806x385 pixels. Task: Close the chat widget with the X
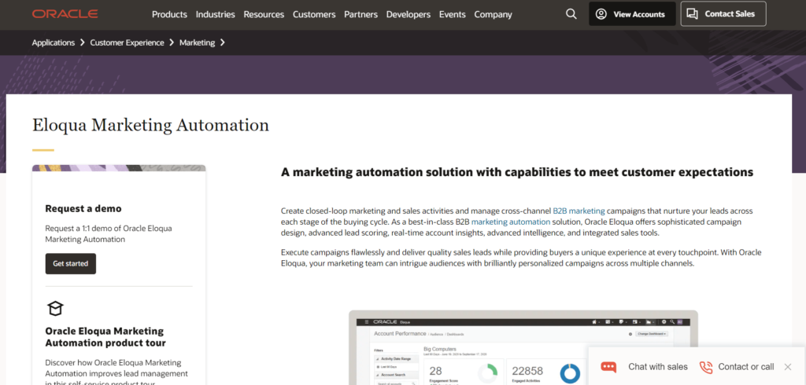pos(787,366)
